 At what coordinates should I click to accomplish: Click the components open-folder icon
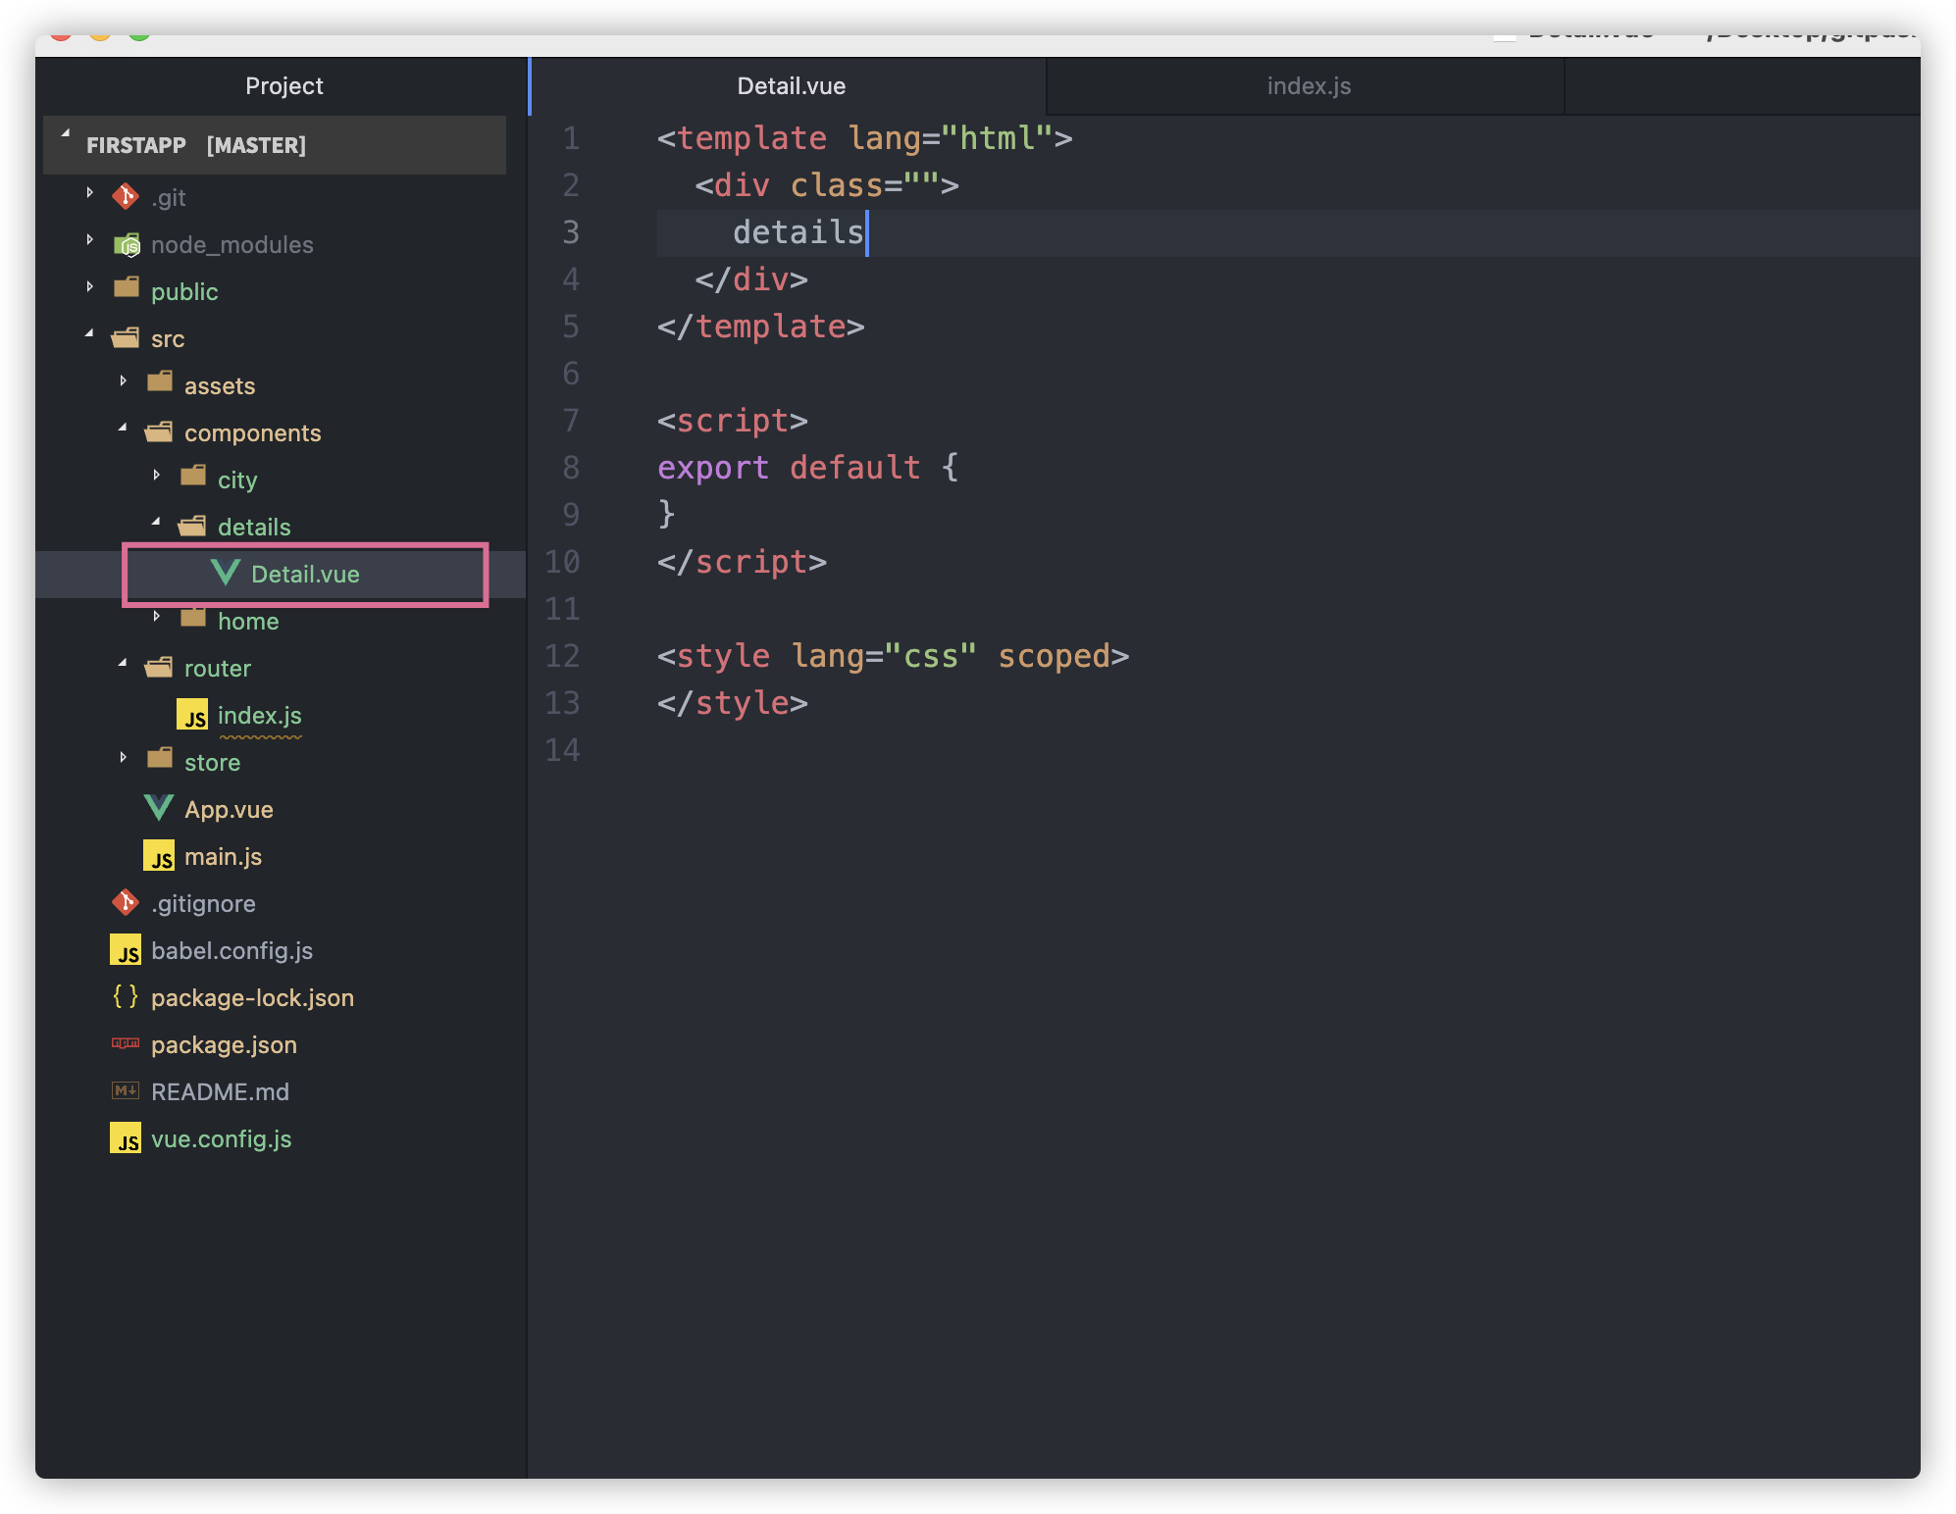[x=159, y=432]
